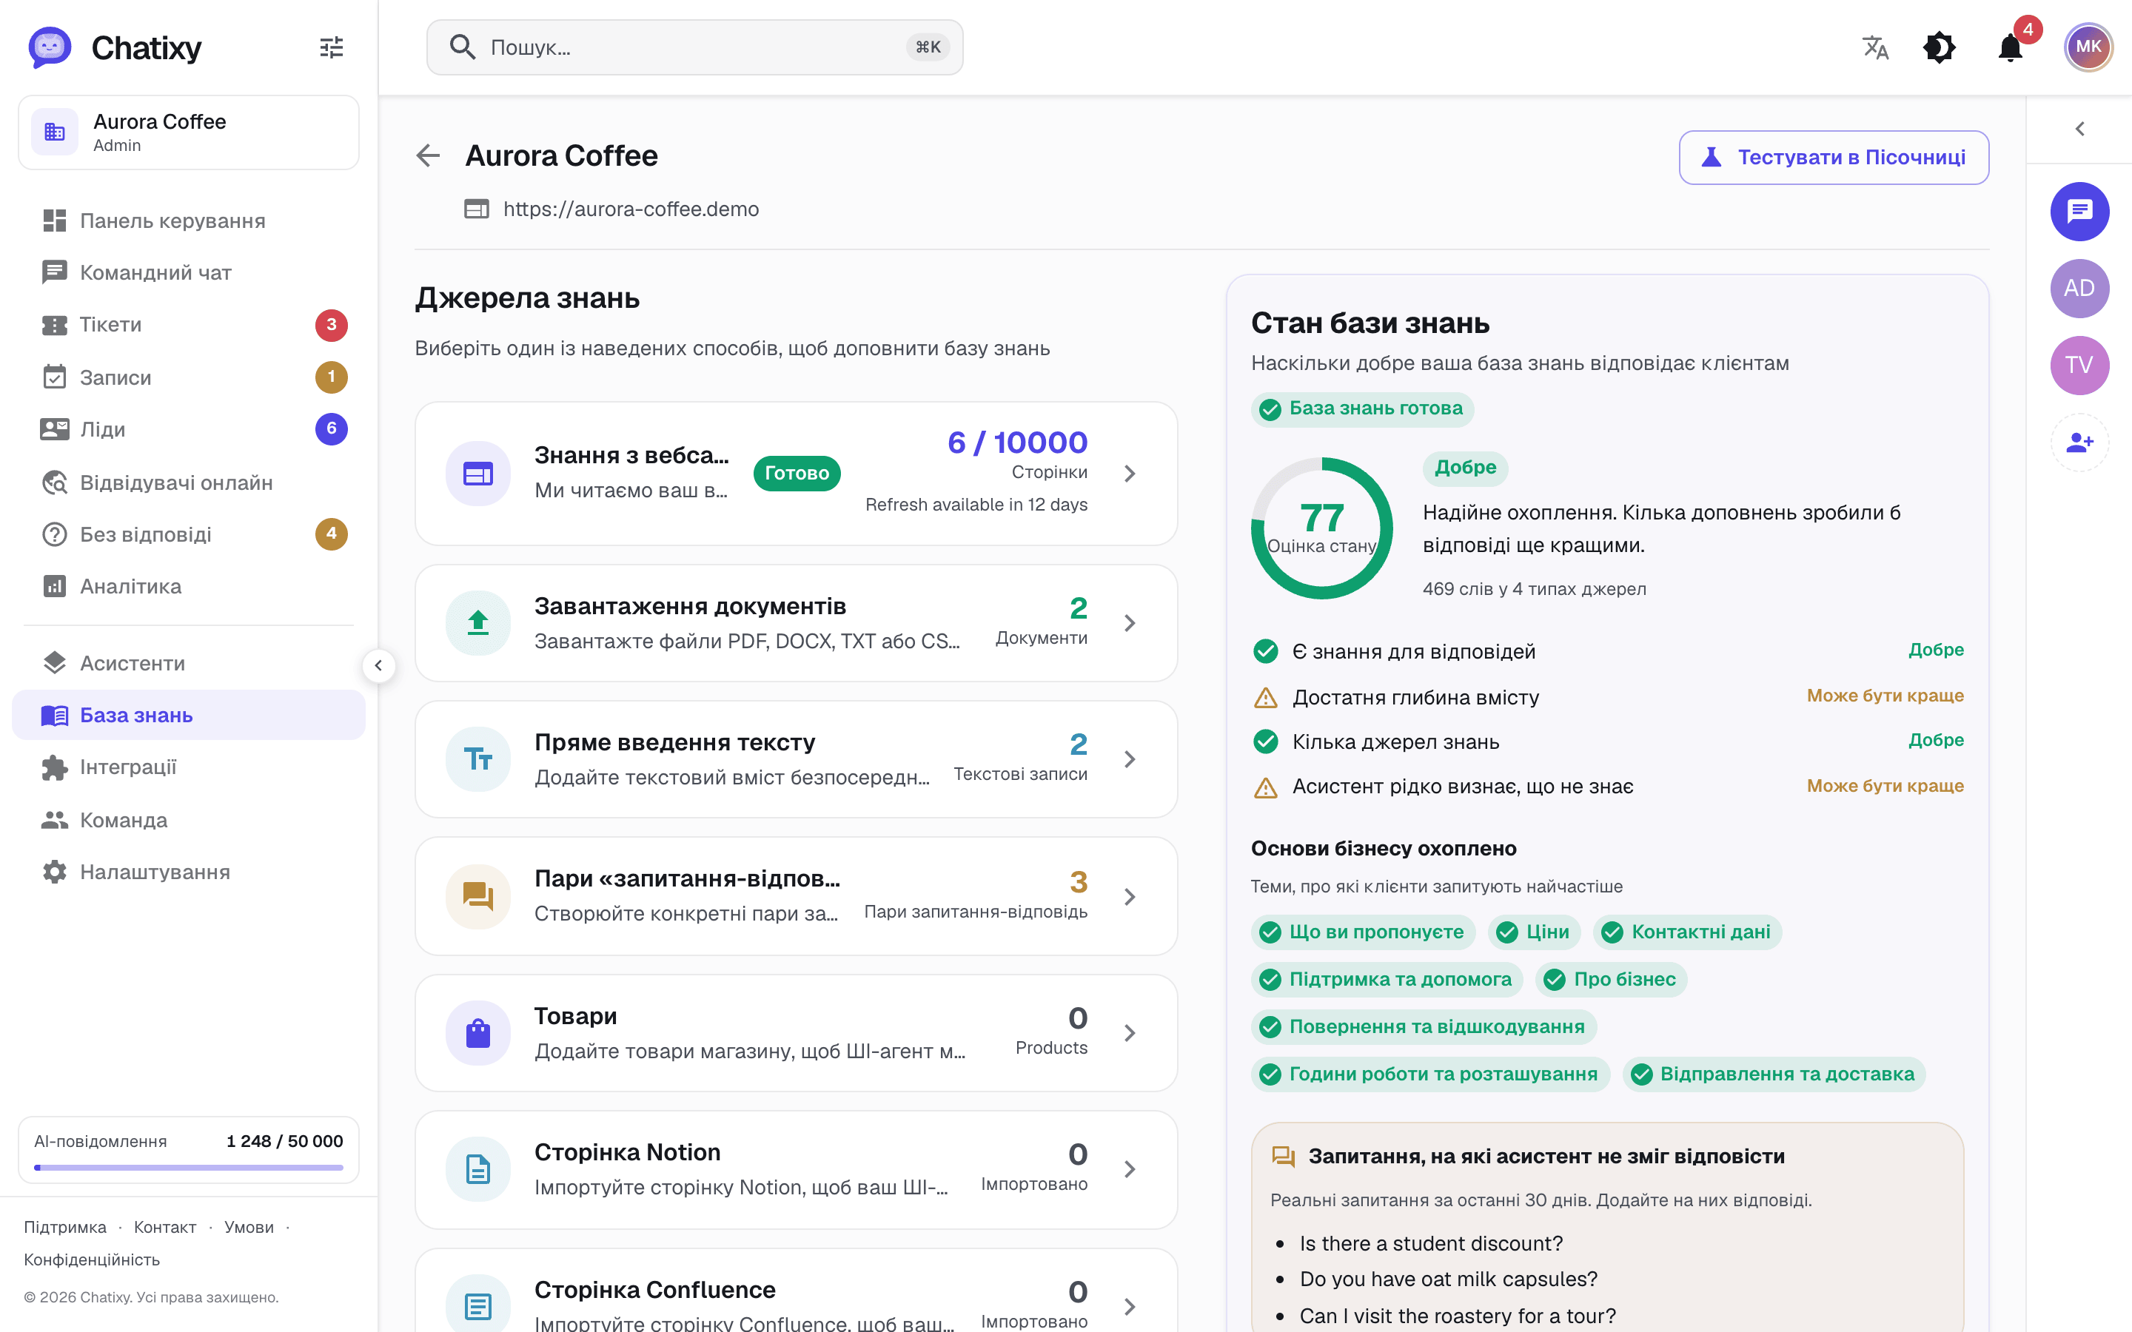This screenshot has height=1332, width=2132.
Task: Click the Aurora Coffee workspace switcher
Action: point(189,132)
